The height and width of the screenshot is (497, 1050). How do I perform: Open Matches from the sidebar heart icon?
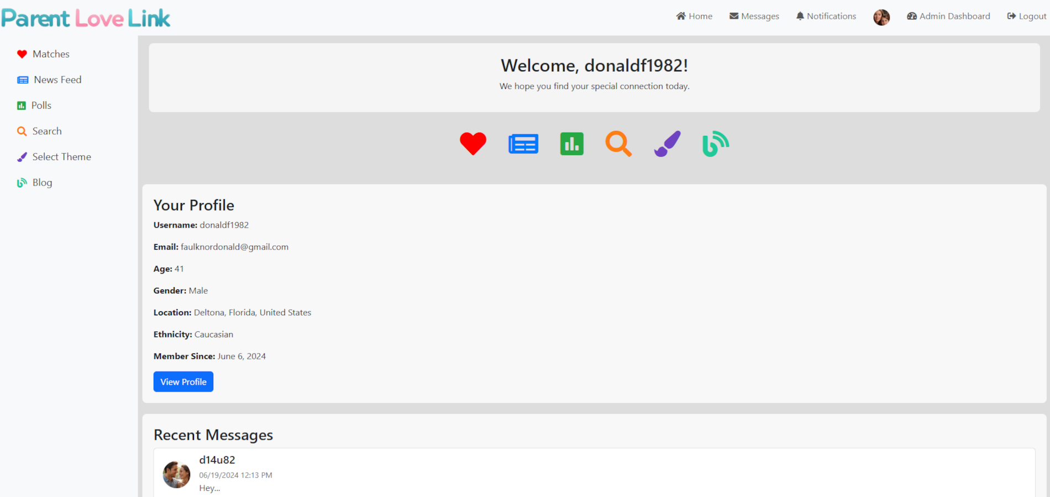click(43, 54)
